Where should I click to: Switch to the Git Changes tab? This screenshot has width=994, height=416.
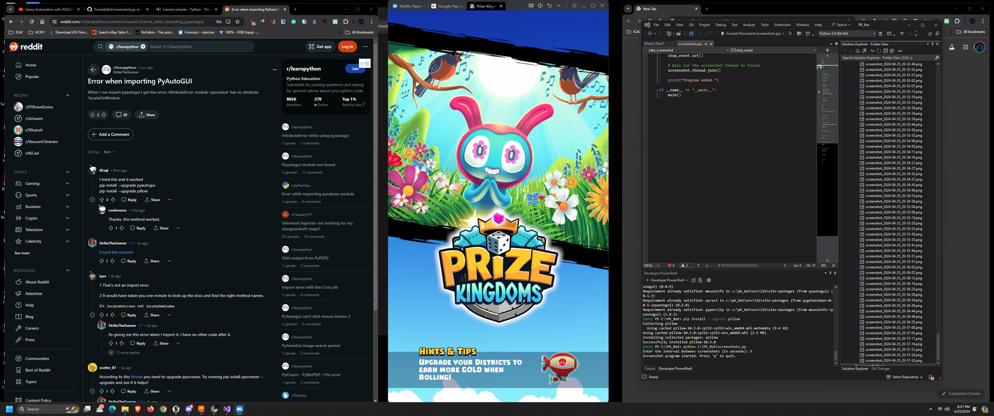(x=880, y=369)
